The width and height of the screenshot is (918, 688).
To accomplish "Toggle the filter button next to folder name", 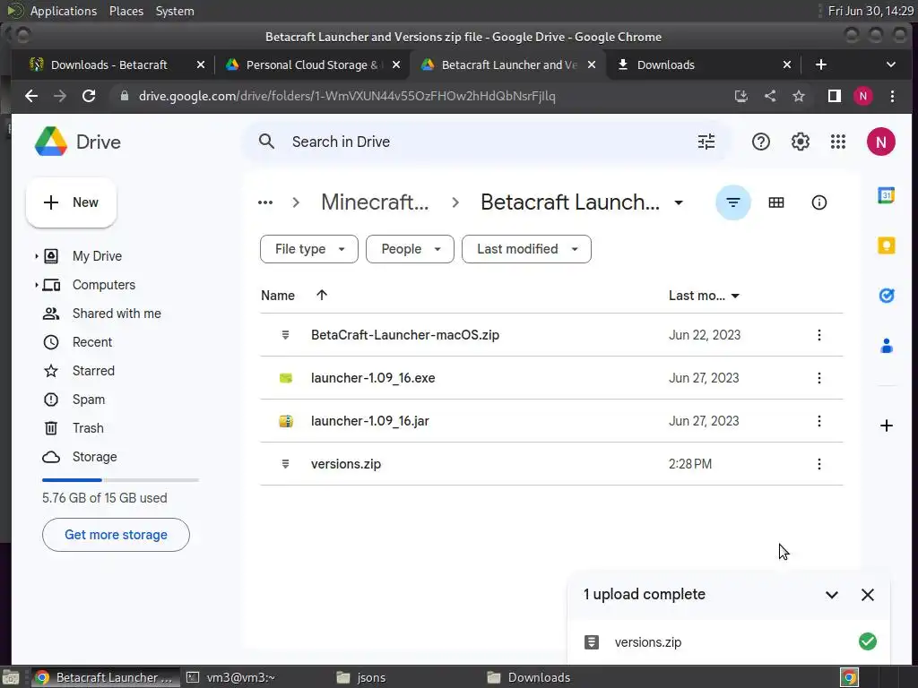I will click(733, 202).
